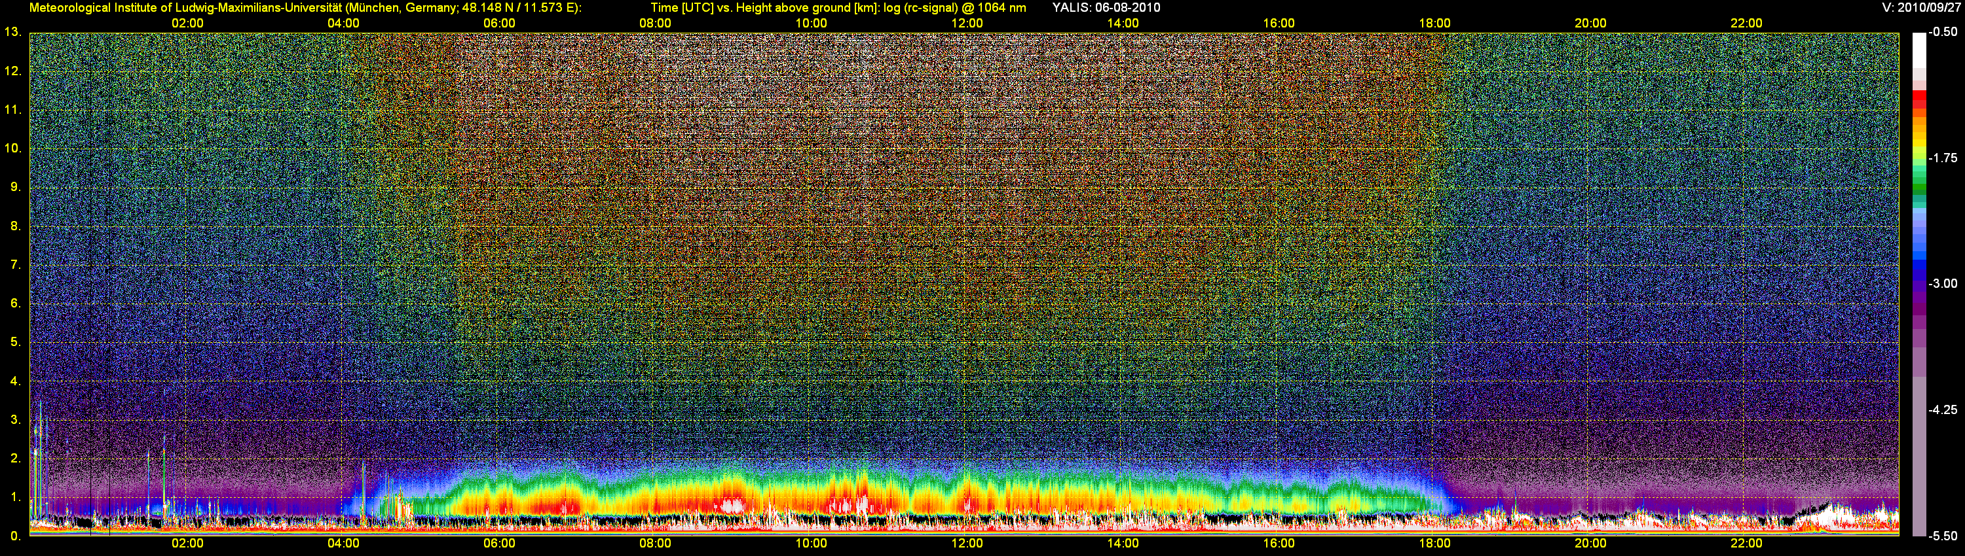
Task: Click 10:00 on the bottom time axis
Action: pos(811,543)
